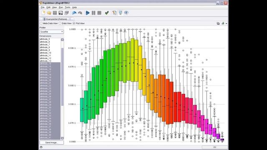267x150 pixels.
Task: Open the View menu
Action: click(x=54, y=7)
